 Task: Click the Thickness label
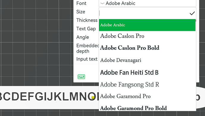click(x=87, y=20)
